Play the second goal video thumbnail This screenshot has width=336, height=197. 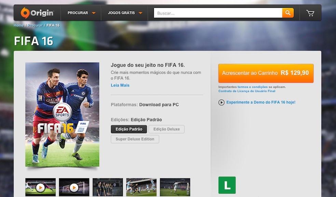pyautogui.click(x=74, y=187)
